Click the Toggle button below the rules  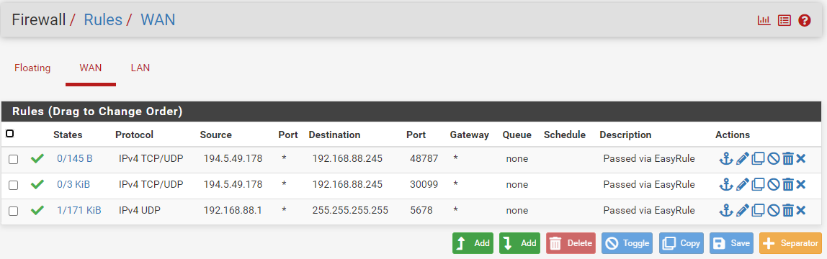(627, 243)
